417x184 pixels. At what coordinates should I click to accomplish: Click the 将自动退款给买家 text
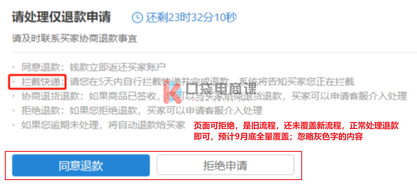(147, 125)
